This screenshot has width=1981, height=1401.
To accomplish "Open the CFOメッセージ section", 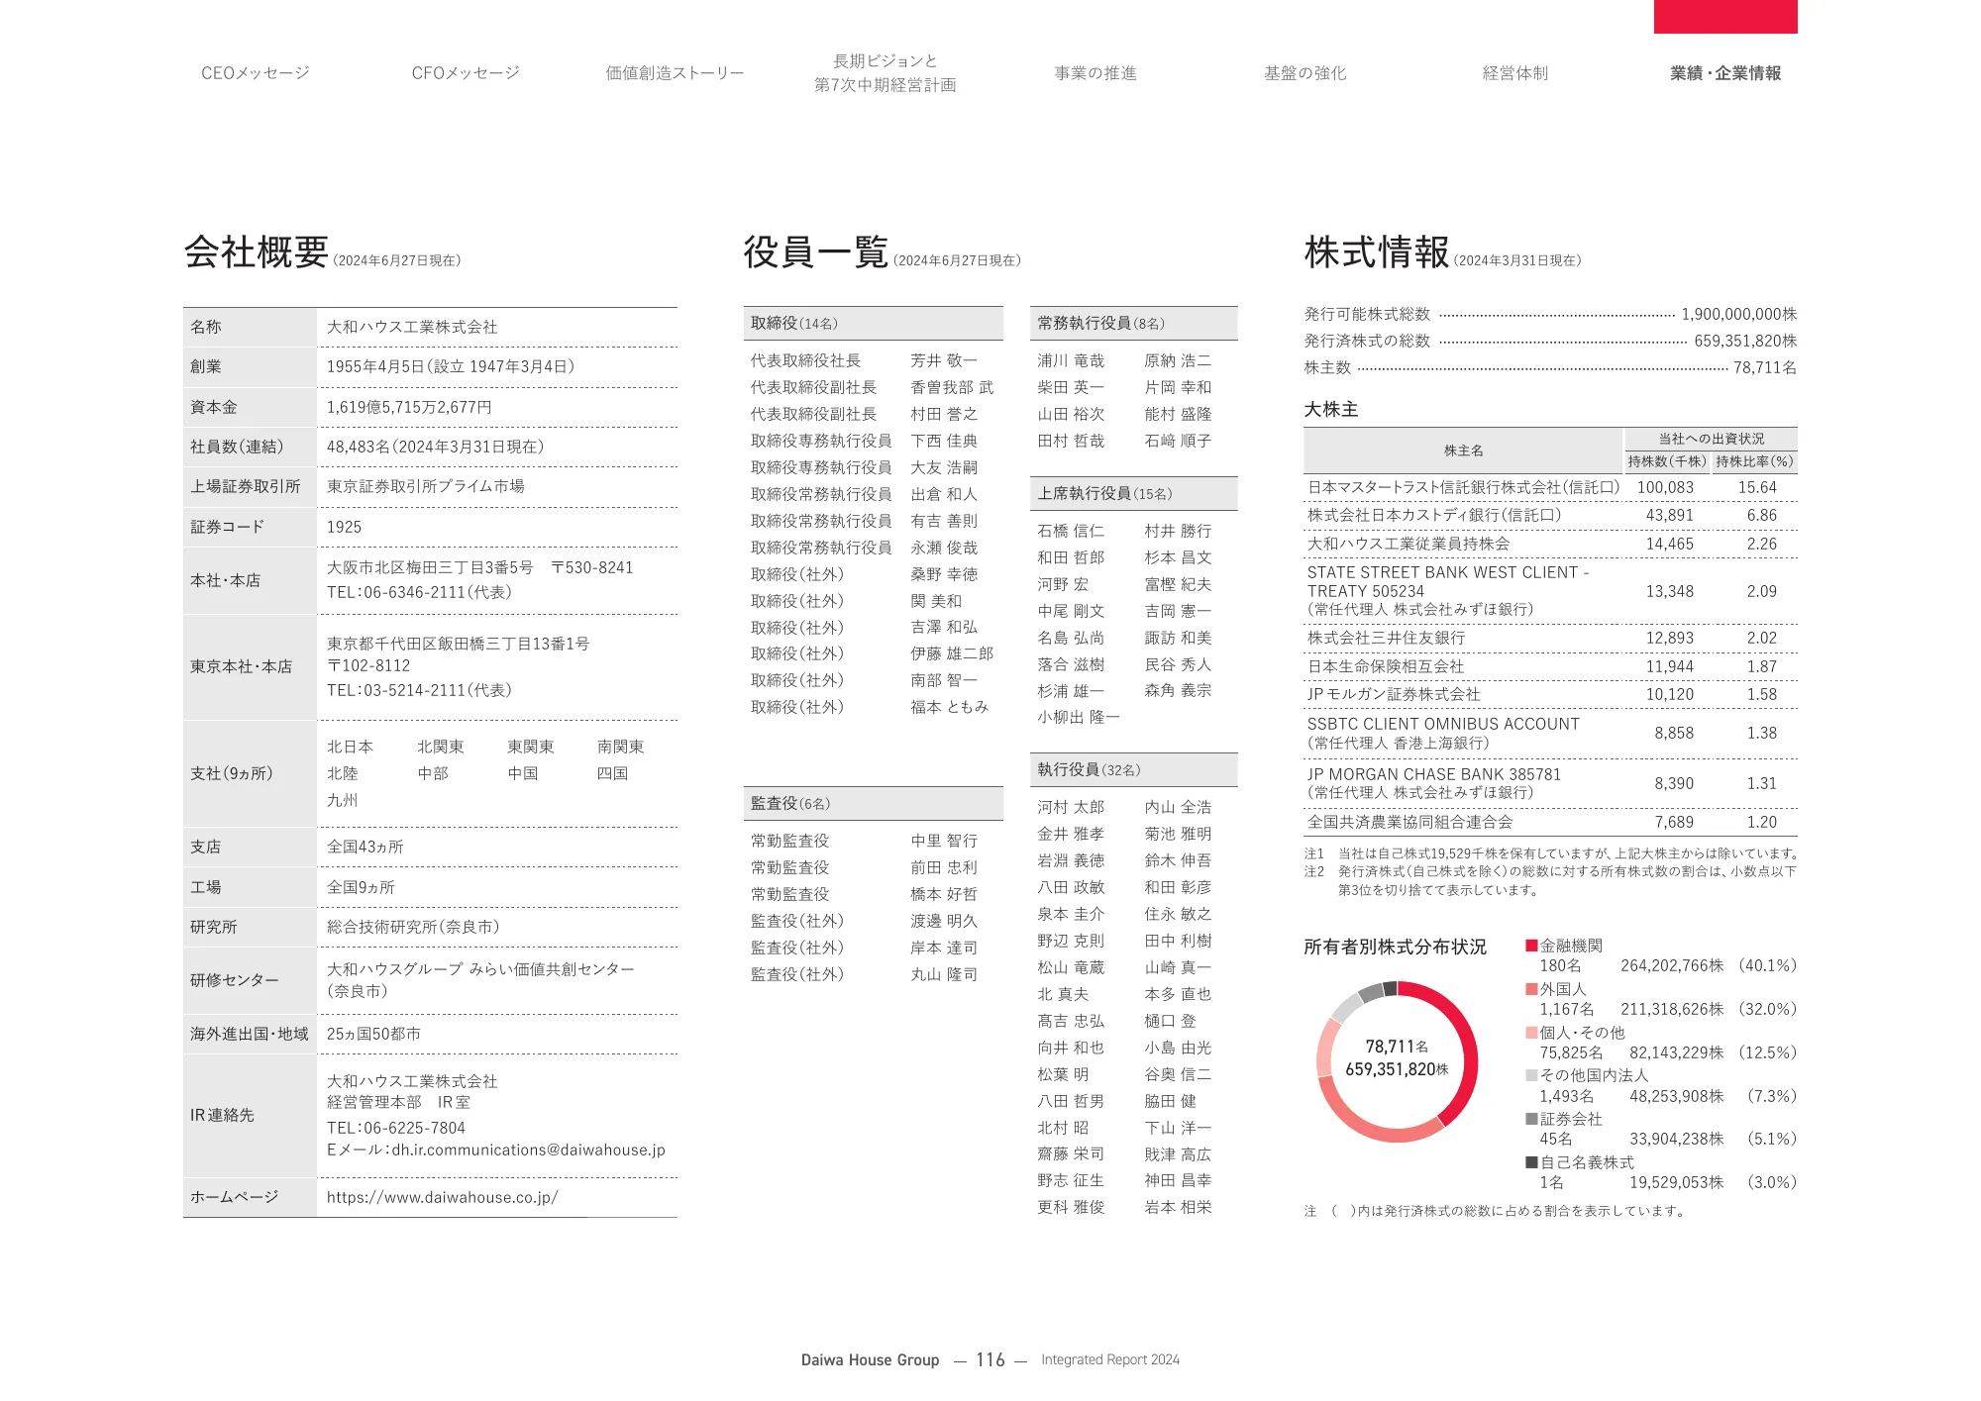I will click(x=466, y=71).
